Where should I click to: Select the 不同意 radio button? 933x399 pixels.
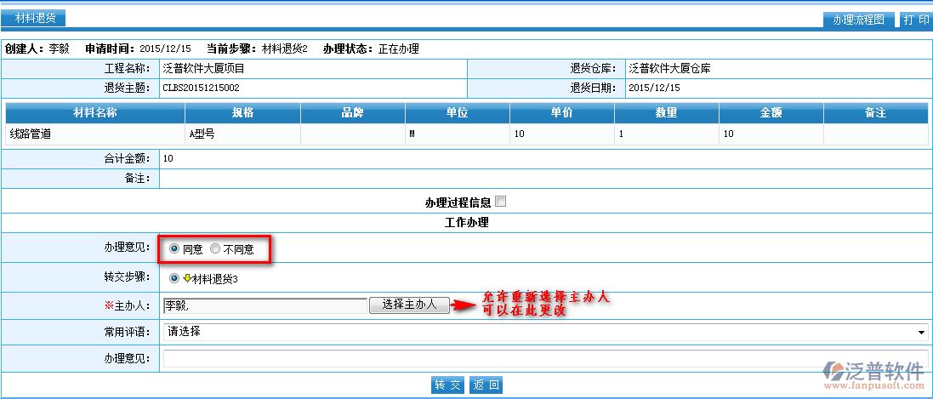215,249
